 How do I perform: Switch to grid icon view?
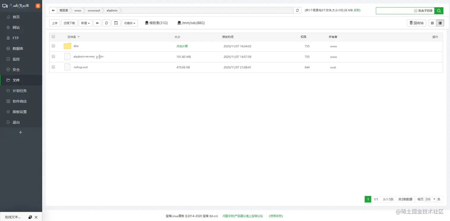pyautogui.click(x=432, y=23)
